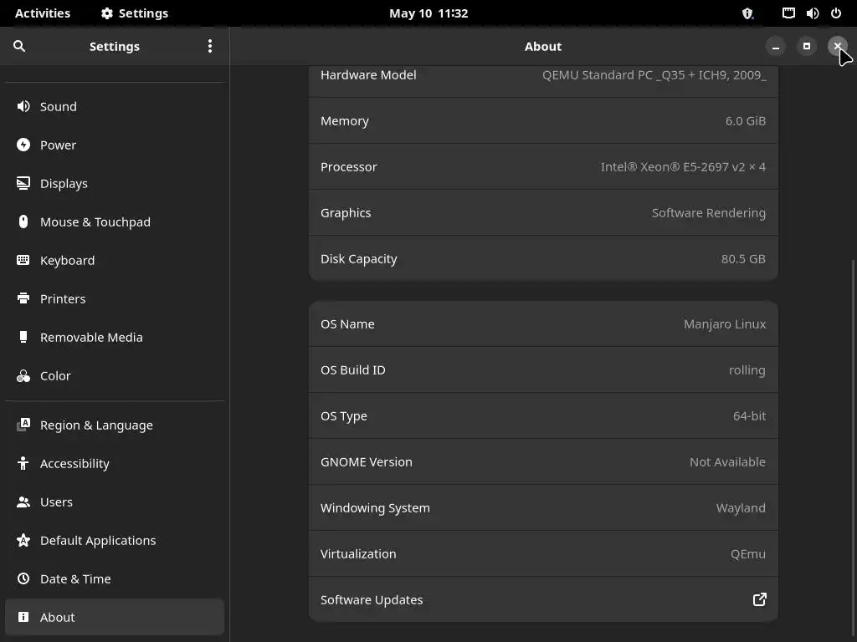The image size is (857, 642).
Task: Open the Users panel
Action: click(56, 502)
